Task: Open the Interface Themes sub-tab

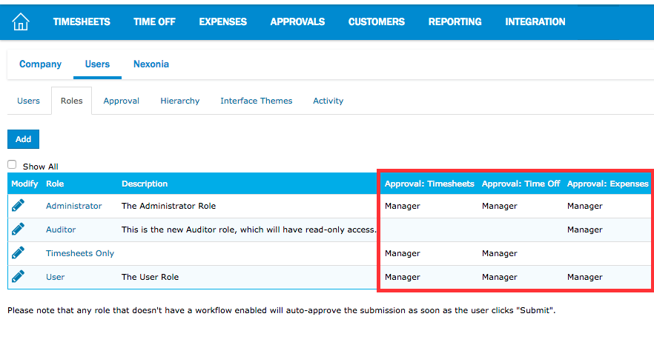Action: (256, 101)
